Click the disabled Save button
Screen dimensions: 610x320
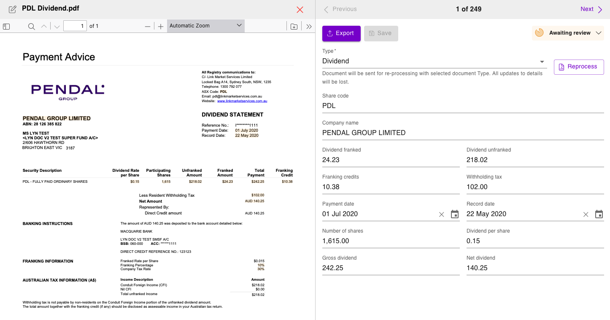pyautogui.click(x=381, y=33)
